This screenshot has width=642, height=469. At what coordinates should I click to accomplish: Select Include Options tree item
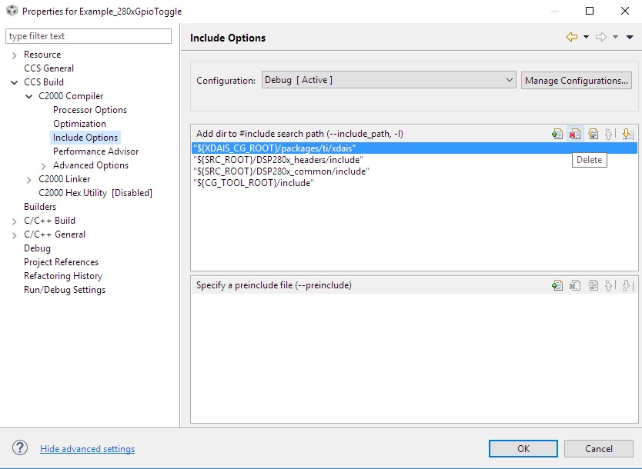[x=85, y=138]
